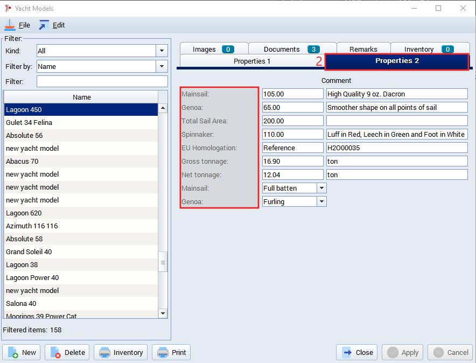Click the Filter by combo box showing Name
Image resolution: width=476 pixels, height=363 pixels.
[x=102, y=66]
